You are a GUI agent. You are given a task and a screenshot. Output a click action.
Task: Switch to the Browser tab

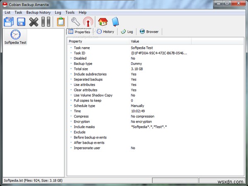pyautogui.click(x=149, y=32)
